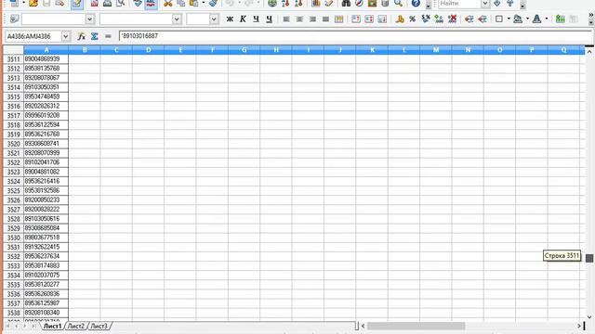
Task: Click the vertical scrollbar thumb
Action: (x=589, y=258)
